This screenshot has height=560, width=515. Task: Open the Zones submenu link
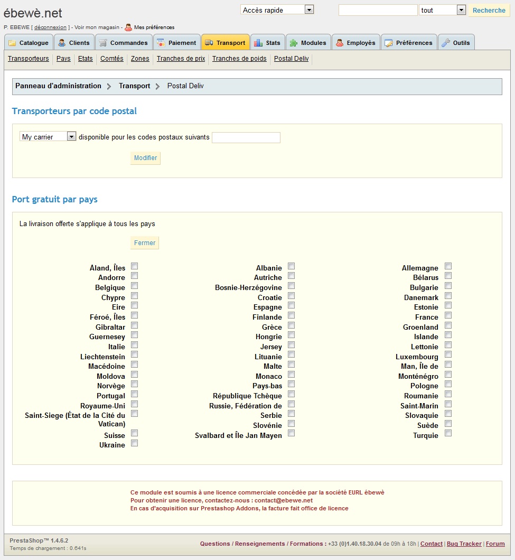click(x=140, y=59)
